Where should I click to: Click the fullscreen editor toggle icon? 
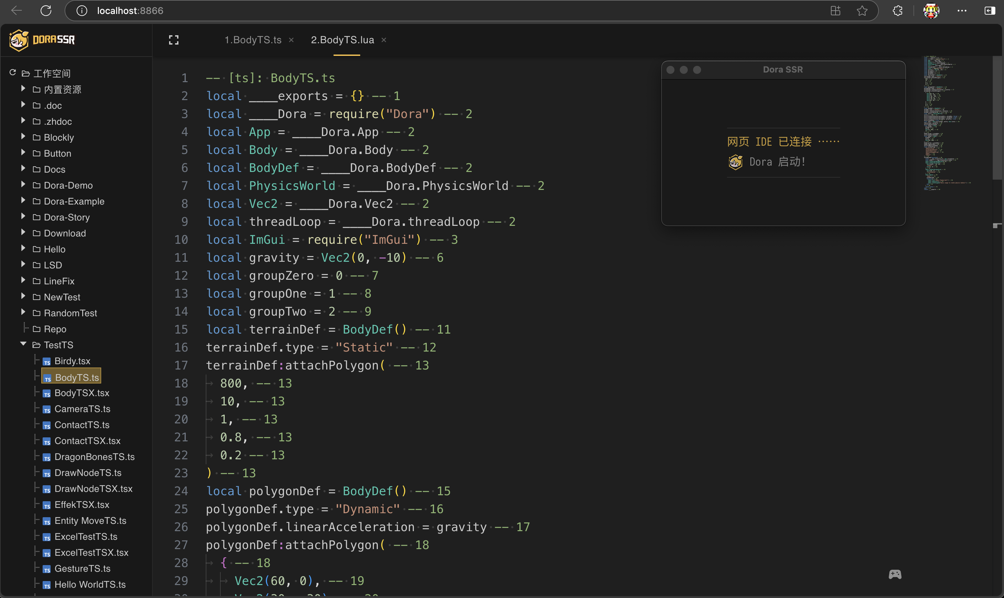coord(173,40)
